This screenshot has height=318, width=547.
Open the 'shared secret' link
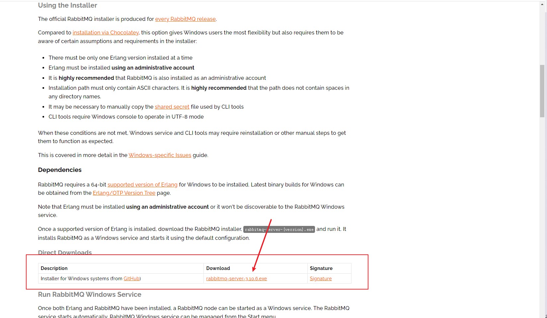coord(172,107)
